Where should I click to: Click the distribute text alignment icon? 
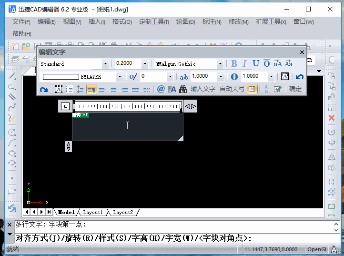pyautogui.click(x=146, y=89)
